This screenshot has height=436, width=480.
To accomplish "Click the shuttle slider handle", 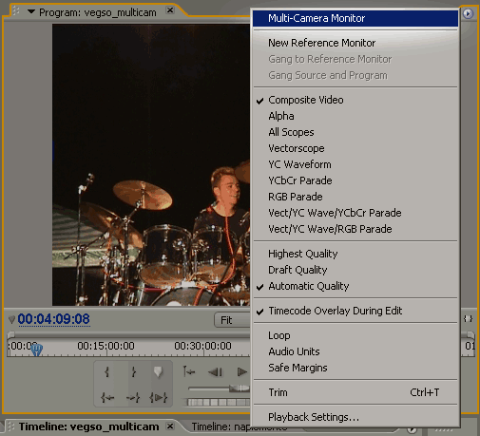I will tap(240, 388).
